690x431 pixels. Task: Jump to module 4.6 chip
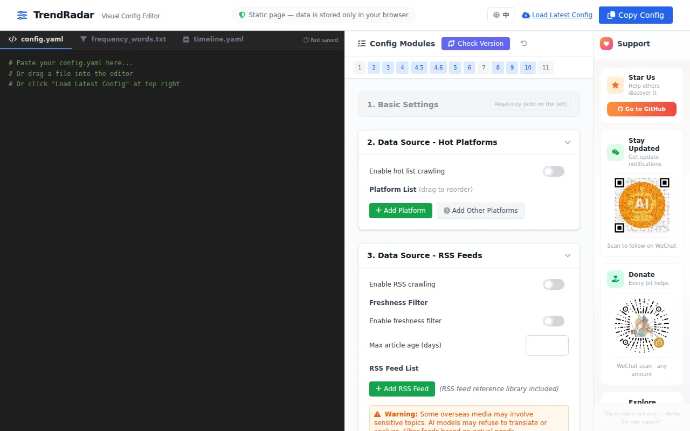pyautogui.click(x=438, y=67)
